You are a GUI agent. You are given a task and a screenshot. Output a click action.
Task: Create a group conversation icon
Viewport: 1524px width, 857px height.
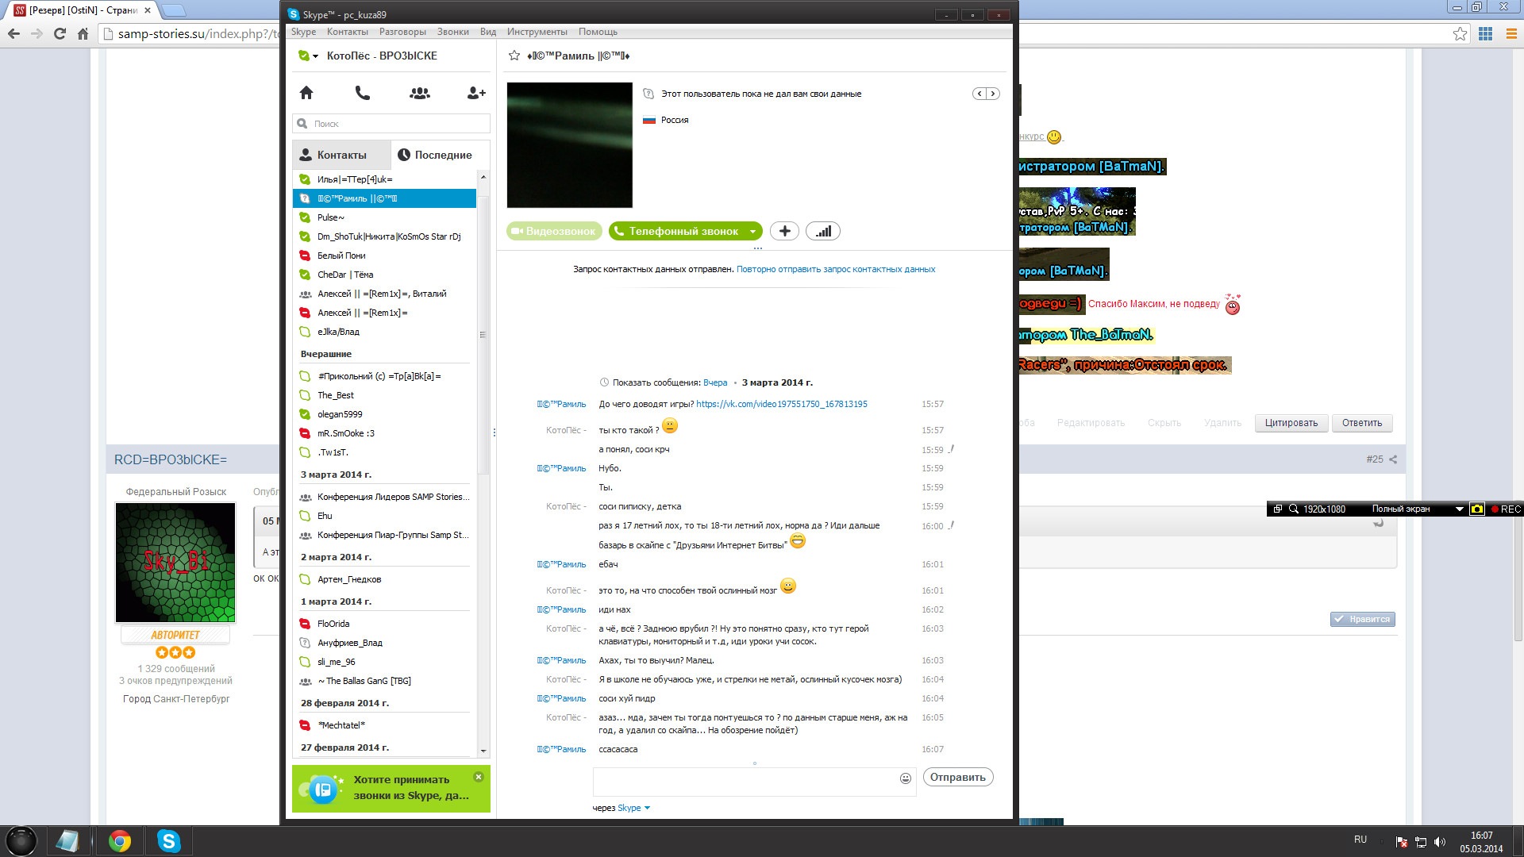point(420,93)
